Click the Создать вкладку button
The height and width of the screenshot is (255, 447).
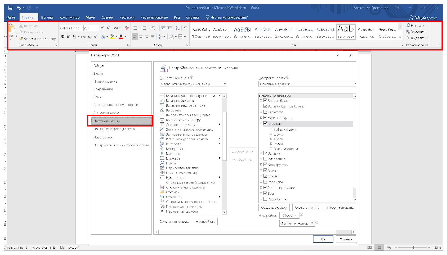[274, 208]
